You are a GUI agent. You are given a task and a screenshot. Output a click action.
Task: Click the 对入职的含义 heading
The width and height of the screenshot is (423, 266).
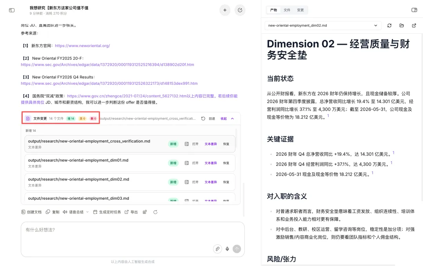pyautogui.click(x=287, y=196)
